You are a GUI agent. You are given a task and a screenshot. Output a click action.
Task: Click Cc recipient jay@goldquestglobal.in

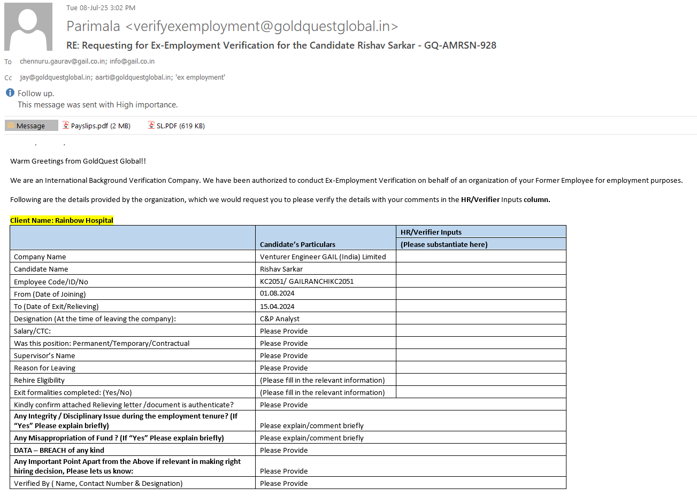pos(56,77)
